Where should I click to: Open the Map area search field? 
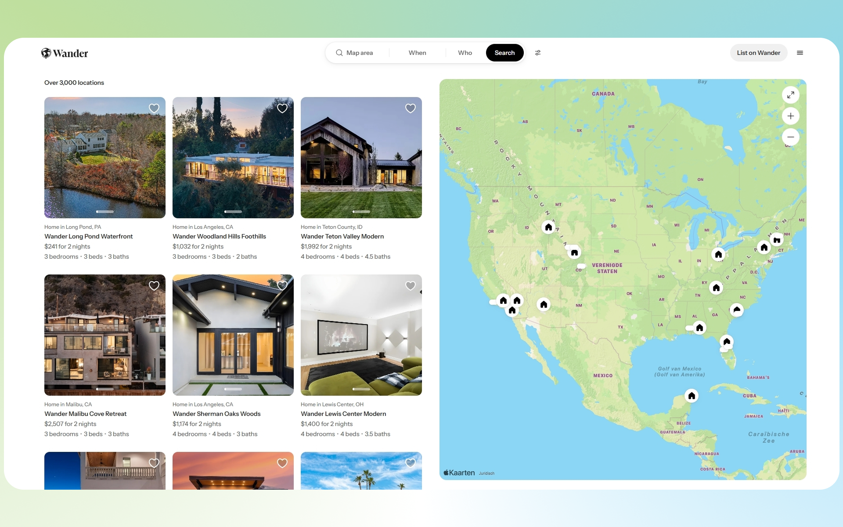click(x=358, y=53)
